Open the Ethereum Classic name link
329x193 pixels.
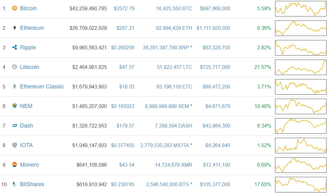coord(42,87)
